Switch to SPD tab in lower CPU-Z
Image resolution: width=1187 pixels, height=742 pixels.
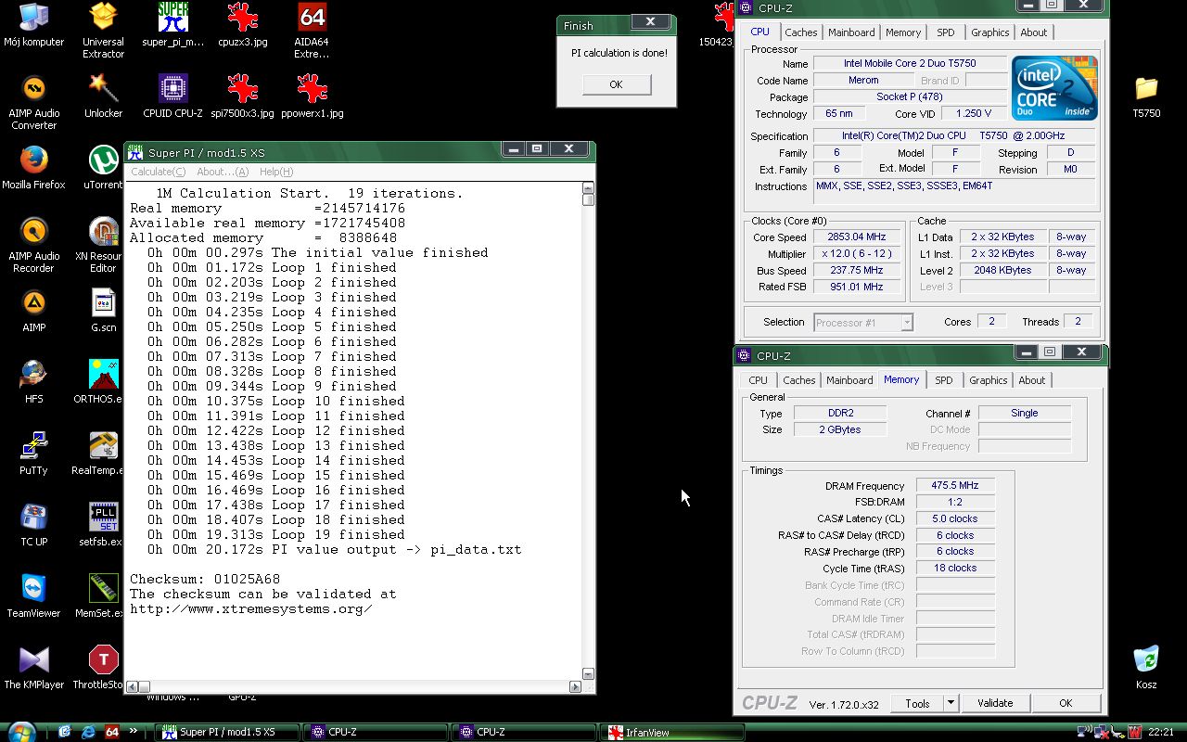click(944, 380)
